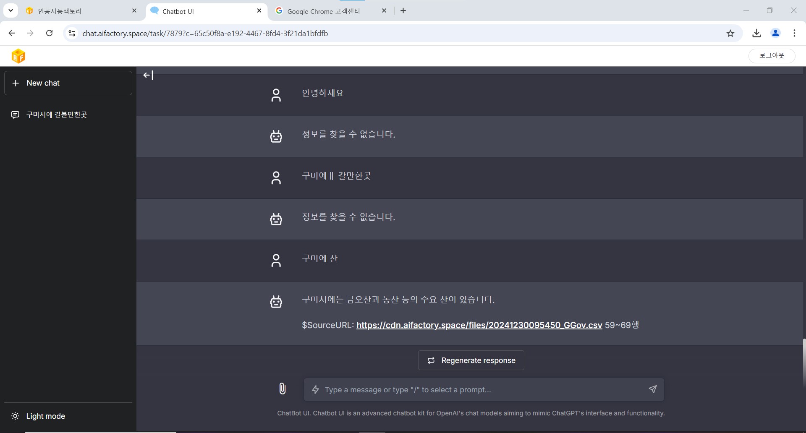Image resolution: width=806 pixels, height=433 pixels.
Task: Collapse the sidebar with the arrow icon
Action: pyautogui.click(x=148, y=75)
